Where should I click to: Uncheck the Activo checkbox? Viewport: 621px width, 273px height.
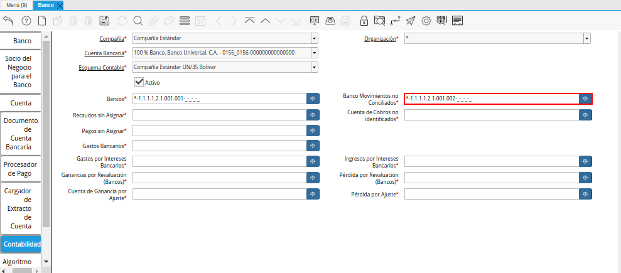pos(139,82)
